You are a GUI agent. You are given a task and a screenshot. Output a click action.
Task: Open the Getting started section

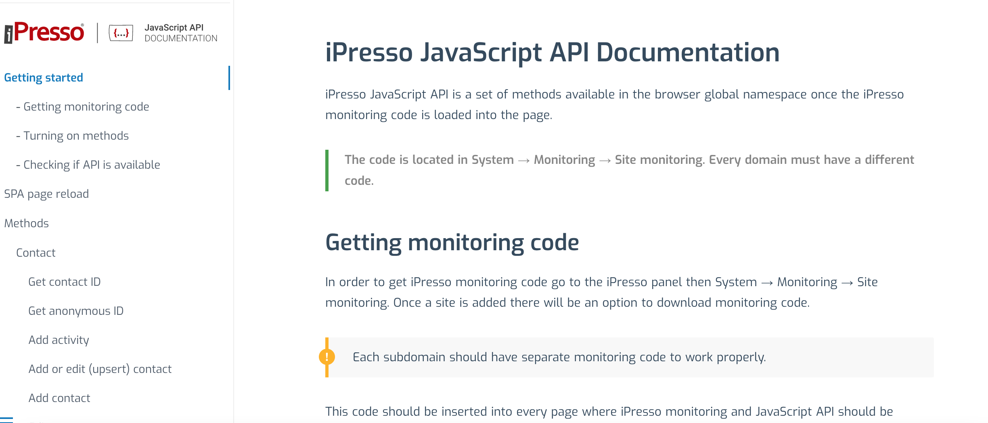point(44,77)
